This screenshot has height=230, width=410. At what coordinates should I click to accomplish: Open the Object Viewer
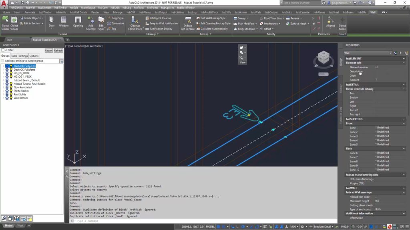click(14, 23)
